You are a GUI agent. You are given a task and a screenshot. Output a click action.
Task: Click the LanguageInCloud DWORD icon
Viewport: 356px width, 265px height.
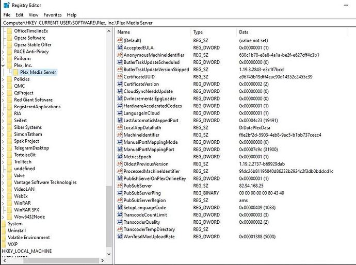click(120, 113)
